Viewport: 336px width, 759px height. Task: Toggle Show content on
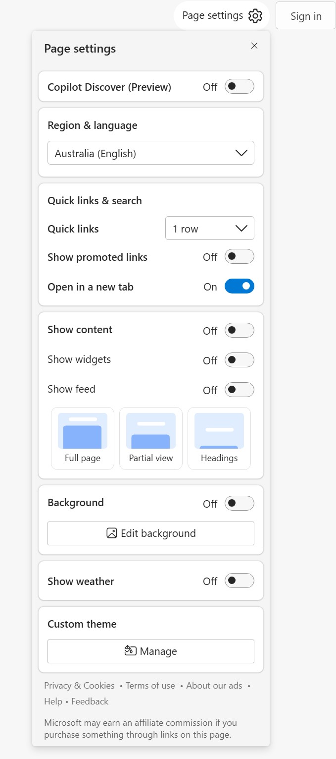coord(240,330)
